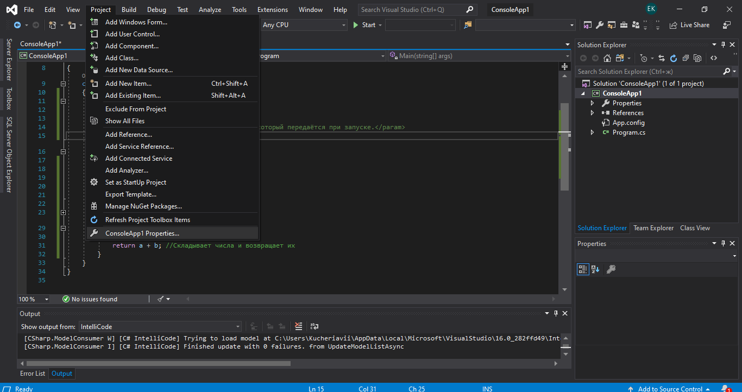This screenshot has width=742, height=392.
Task: Click the Send Feedback icon
Action: [x=727, y=25]
